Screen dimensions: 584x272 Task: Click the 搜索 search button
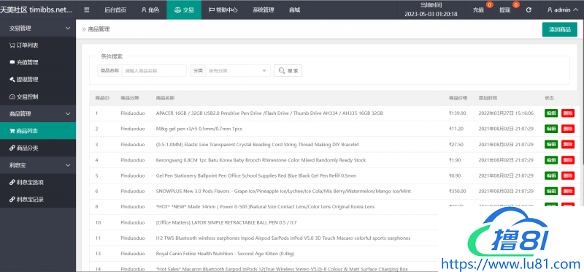[288, 70]
